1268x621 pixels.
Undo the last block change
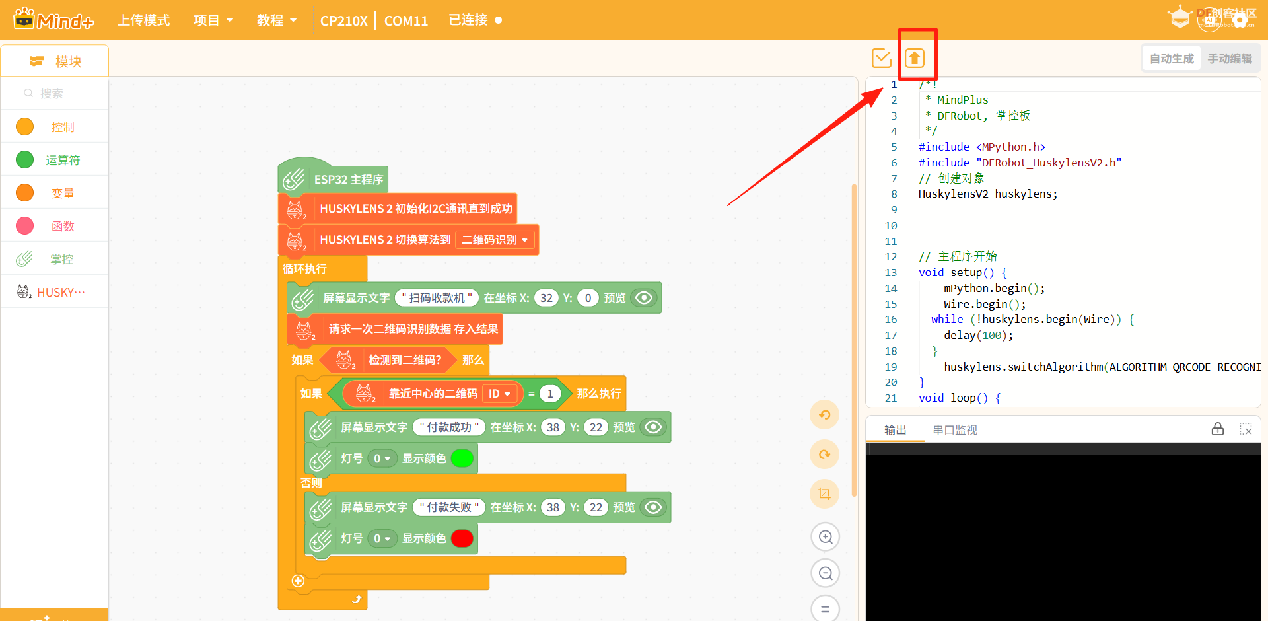point(824,415)
